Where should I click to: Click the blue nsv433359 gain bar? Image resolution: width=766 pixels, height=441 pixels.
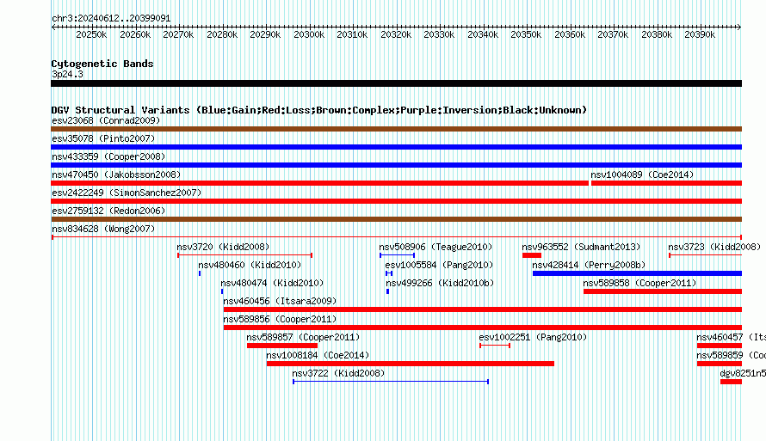[x=396, y=165]
